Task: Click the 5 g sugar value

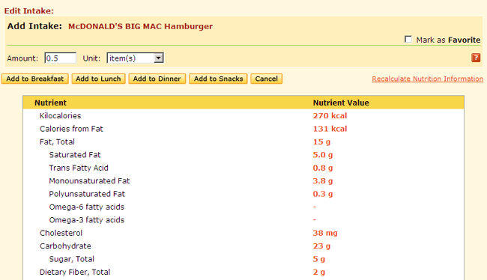Action: coord(319,259)
